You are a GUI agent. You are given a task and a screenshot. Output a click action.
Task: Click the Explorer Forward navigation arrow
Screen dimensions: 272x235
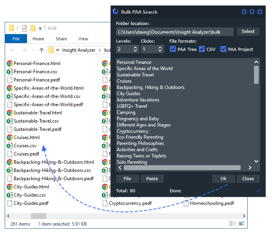[24, 50]
